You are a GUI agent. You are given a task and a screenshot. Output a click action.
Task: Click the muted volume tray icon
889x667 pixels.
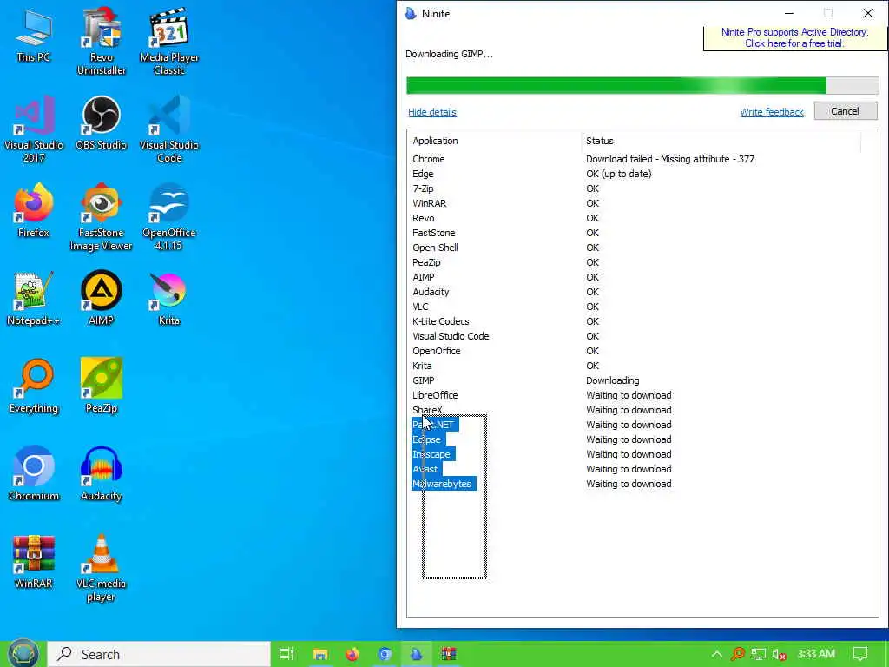[x=779, y=654]
